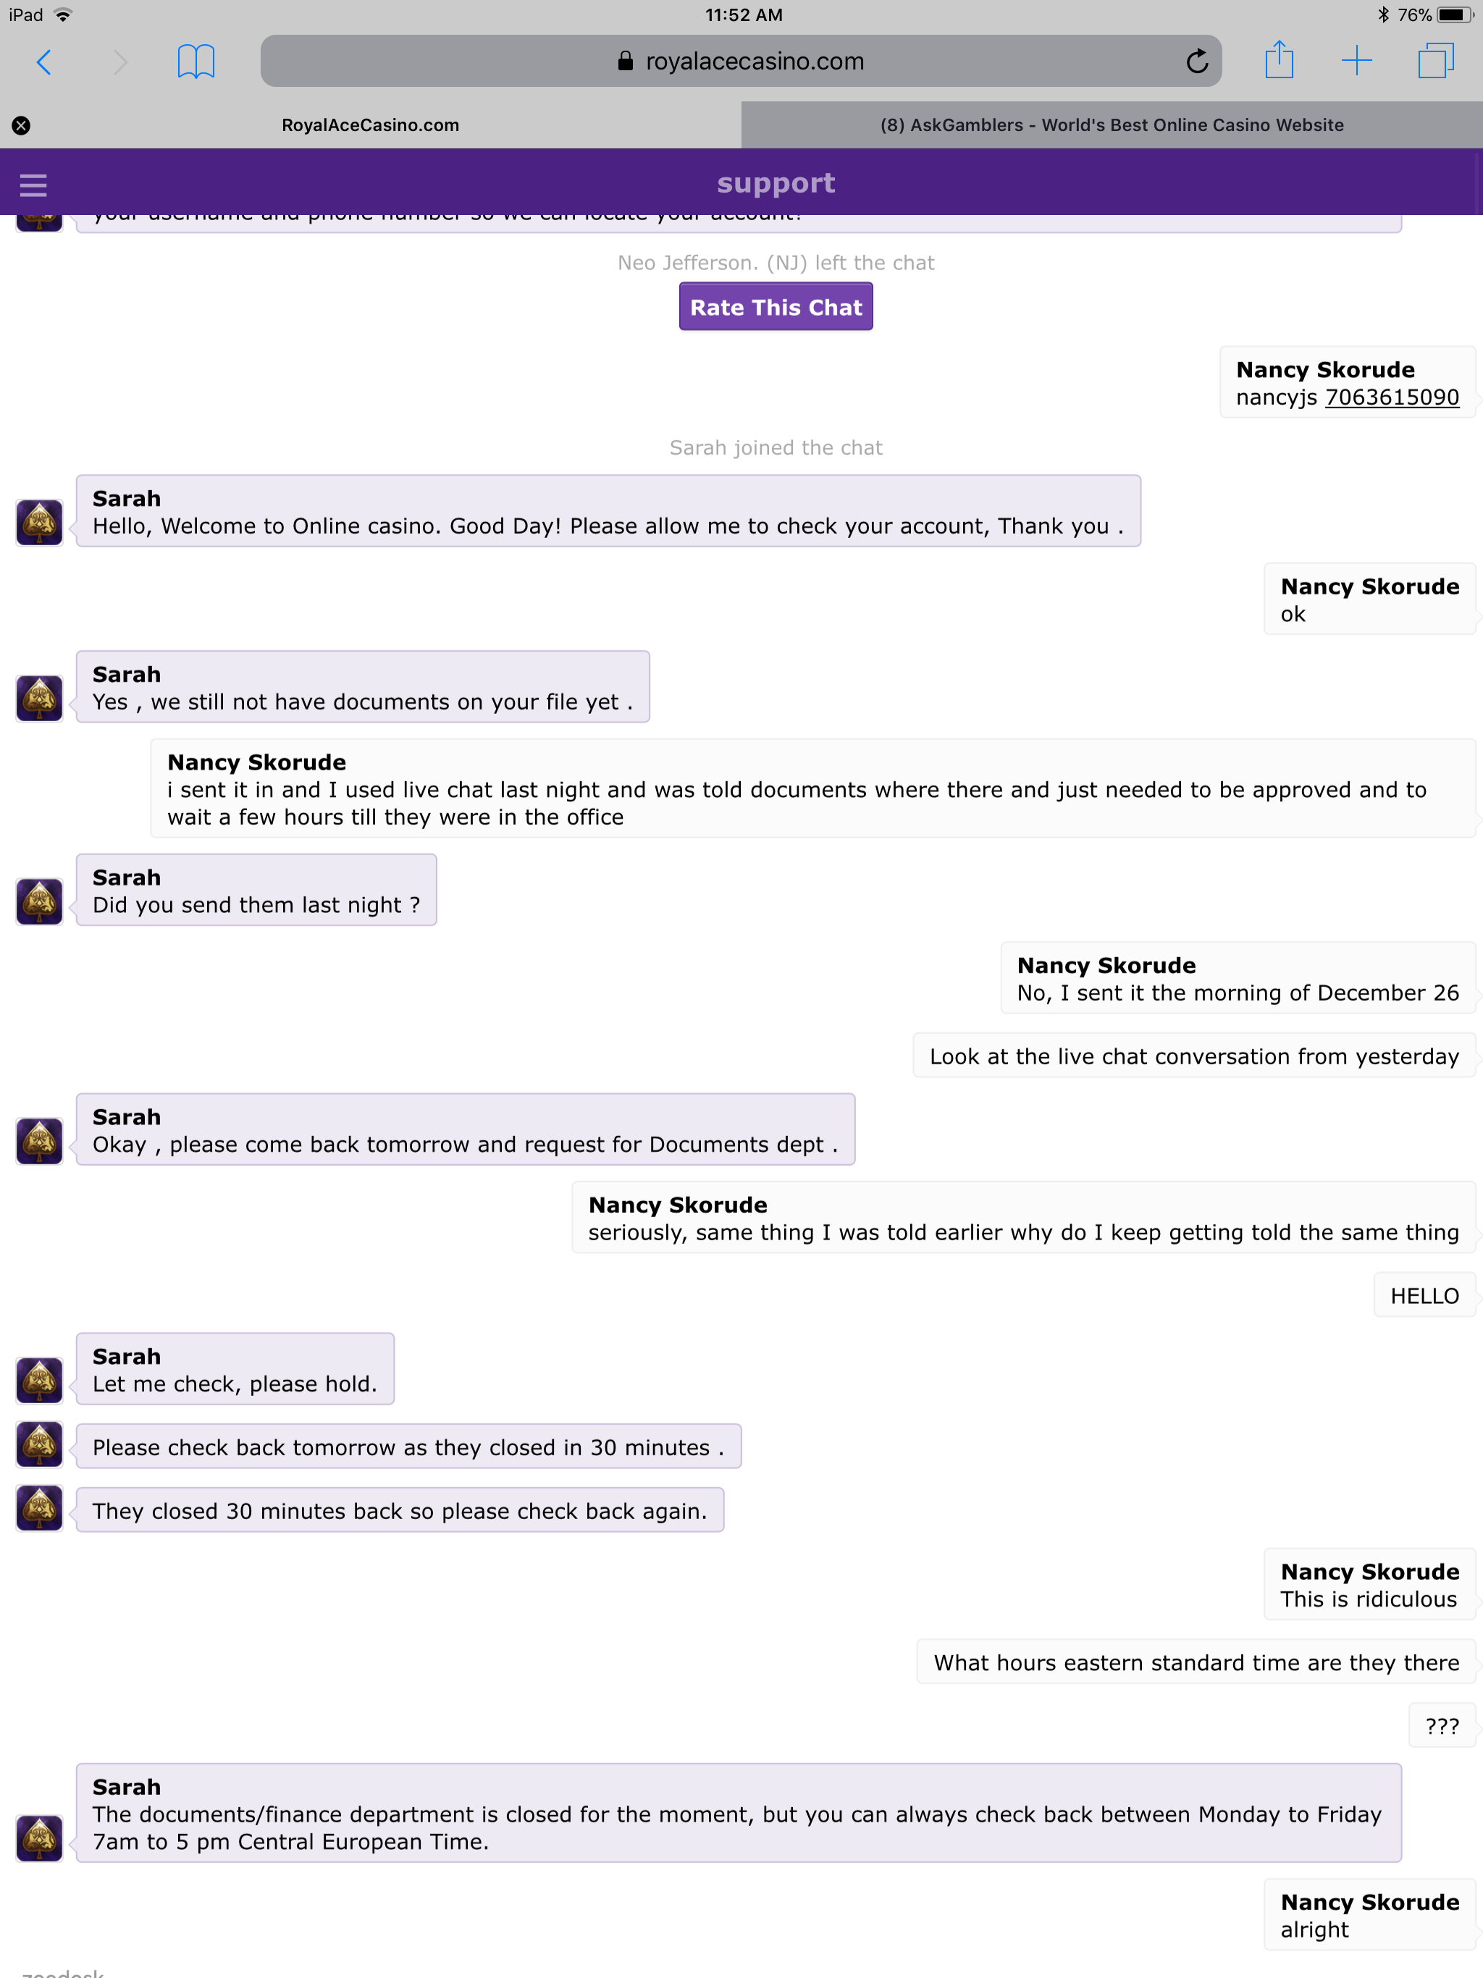The height and width of the screenshot is (1978, 1483).
Task: Tap Sarah's message about Central European Time
Action: [x=738, y=1814]
